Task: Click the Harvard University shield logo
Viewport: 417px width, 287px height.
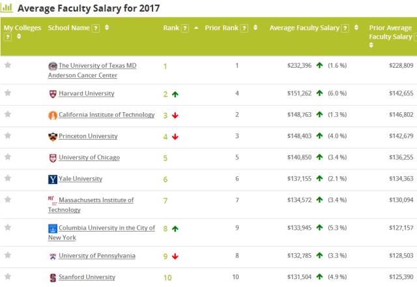Action: 53,94
